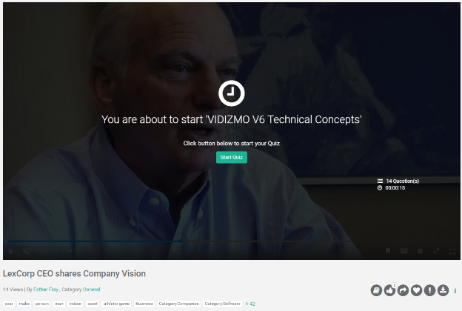Toggle the player's mute speaker icon
The height and width of the screenshot is (311, 462).
(27, 251)
